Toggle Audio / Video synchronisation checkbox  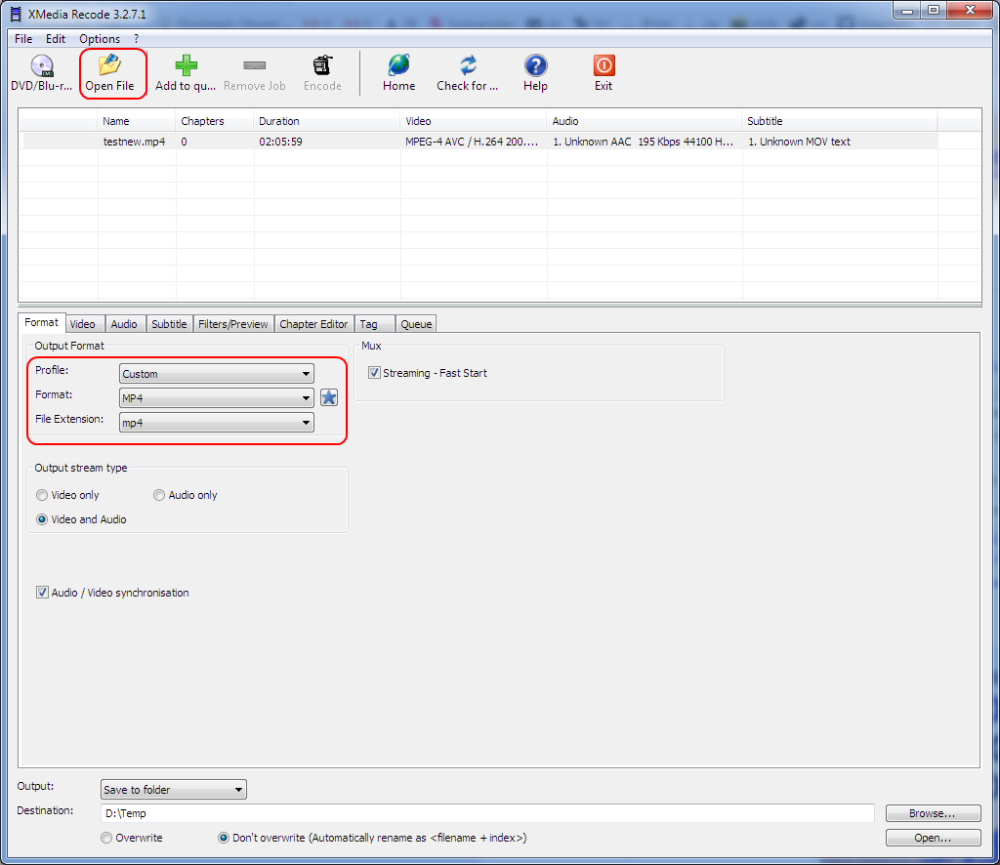[x=42, y=593]
